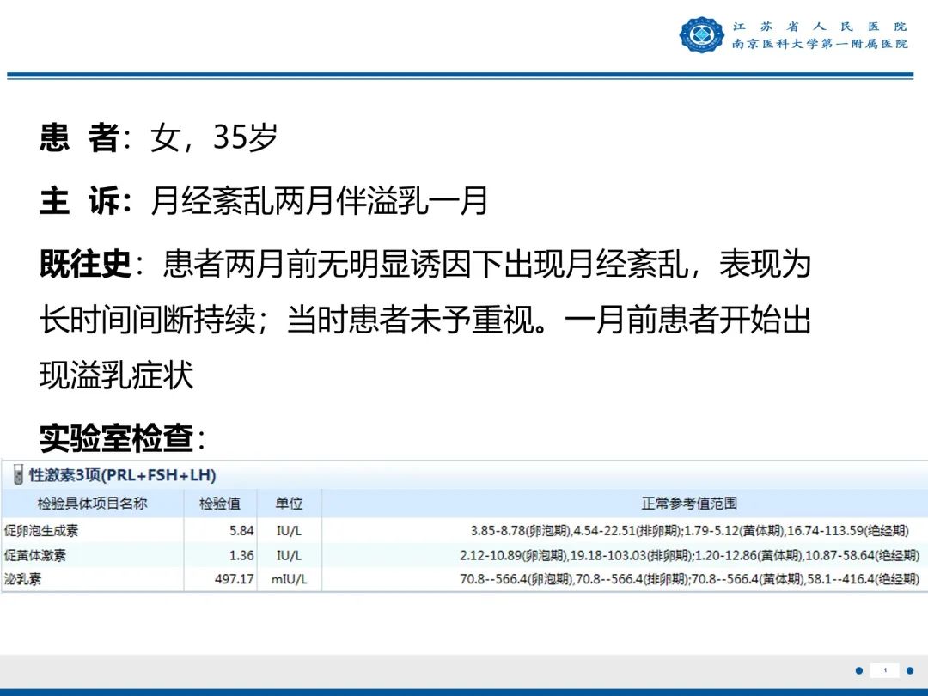Viewport: 928px width, 696px height.
Task: Click the 患者 label
Action: coord(80,137)
